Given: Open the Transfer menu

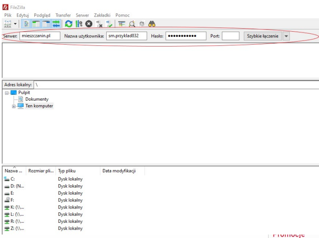Looking at the screenshot, I should 63,15.
